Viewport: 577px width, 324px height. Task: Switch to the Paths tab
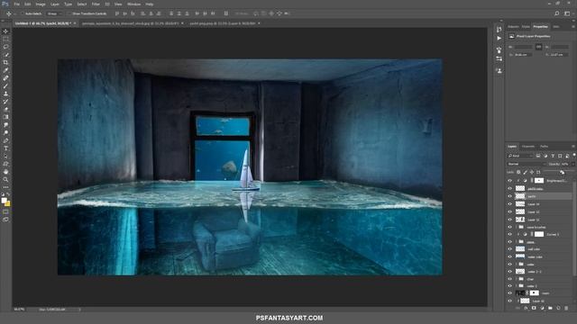545,147
